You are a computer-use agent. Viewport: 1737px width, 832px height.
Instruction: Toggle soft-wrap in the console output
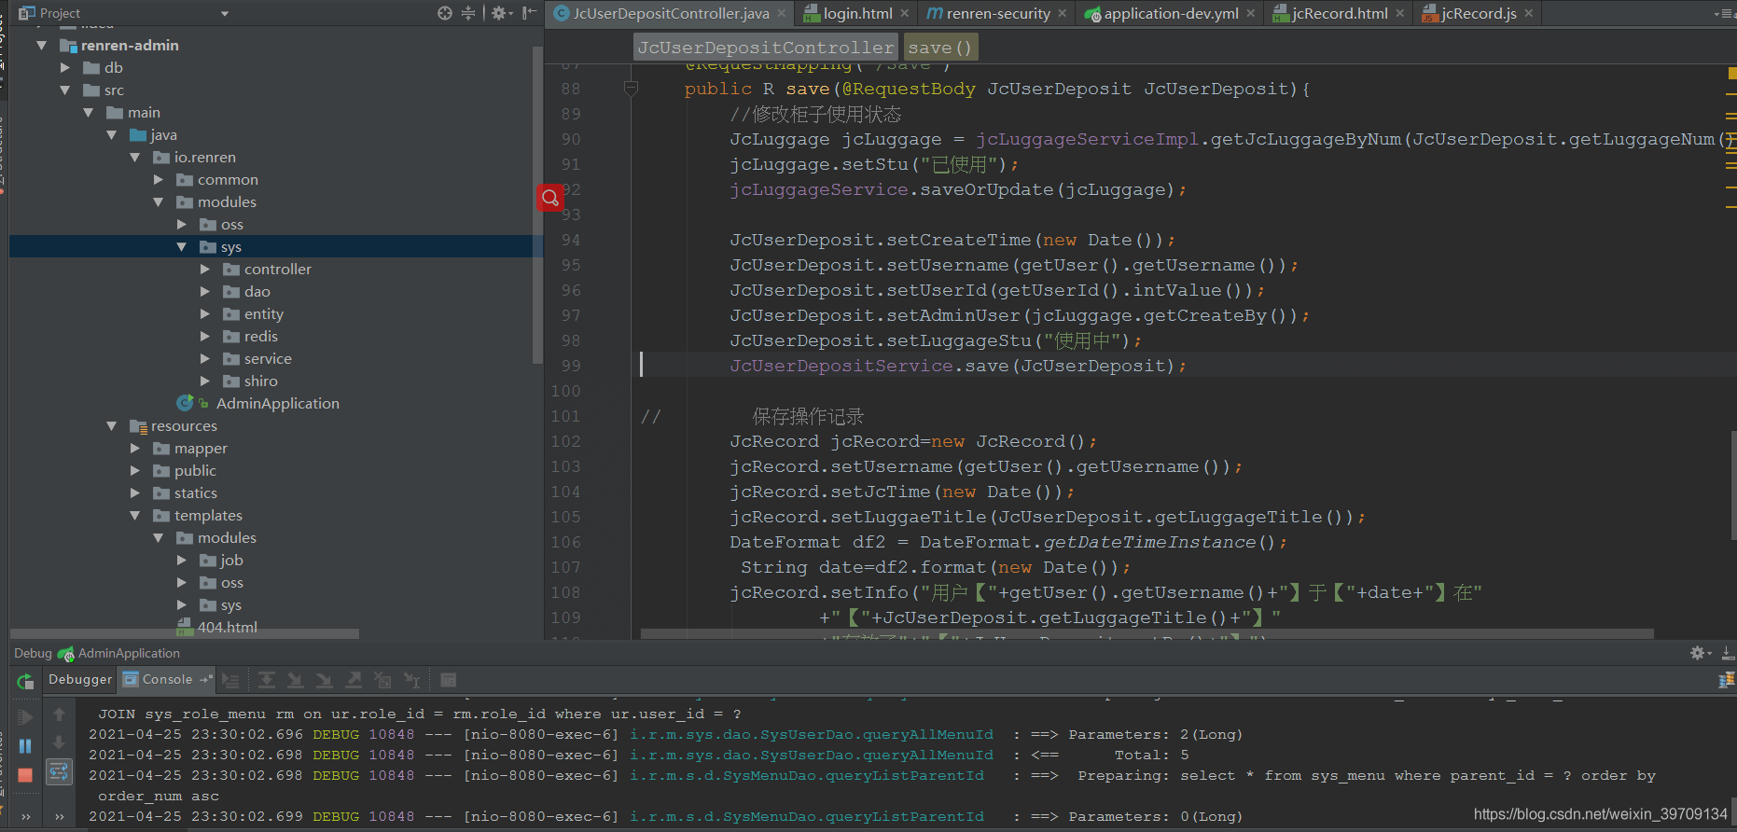point(59,771)
